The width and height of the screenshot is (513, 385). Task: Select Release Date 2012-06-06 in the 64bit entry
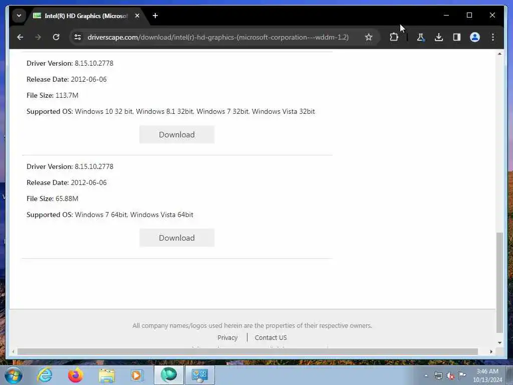coord(67,182)
